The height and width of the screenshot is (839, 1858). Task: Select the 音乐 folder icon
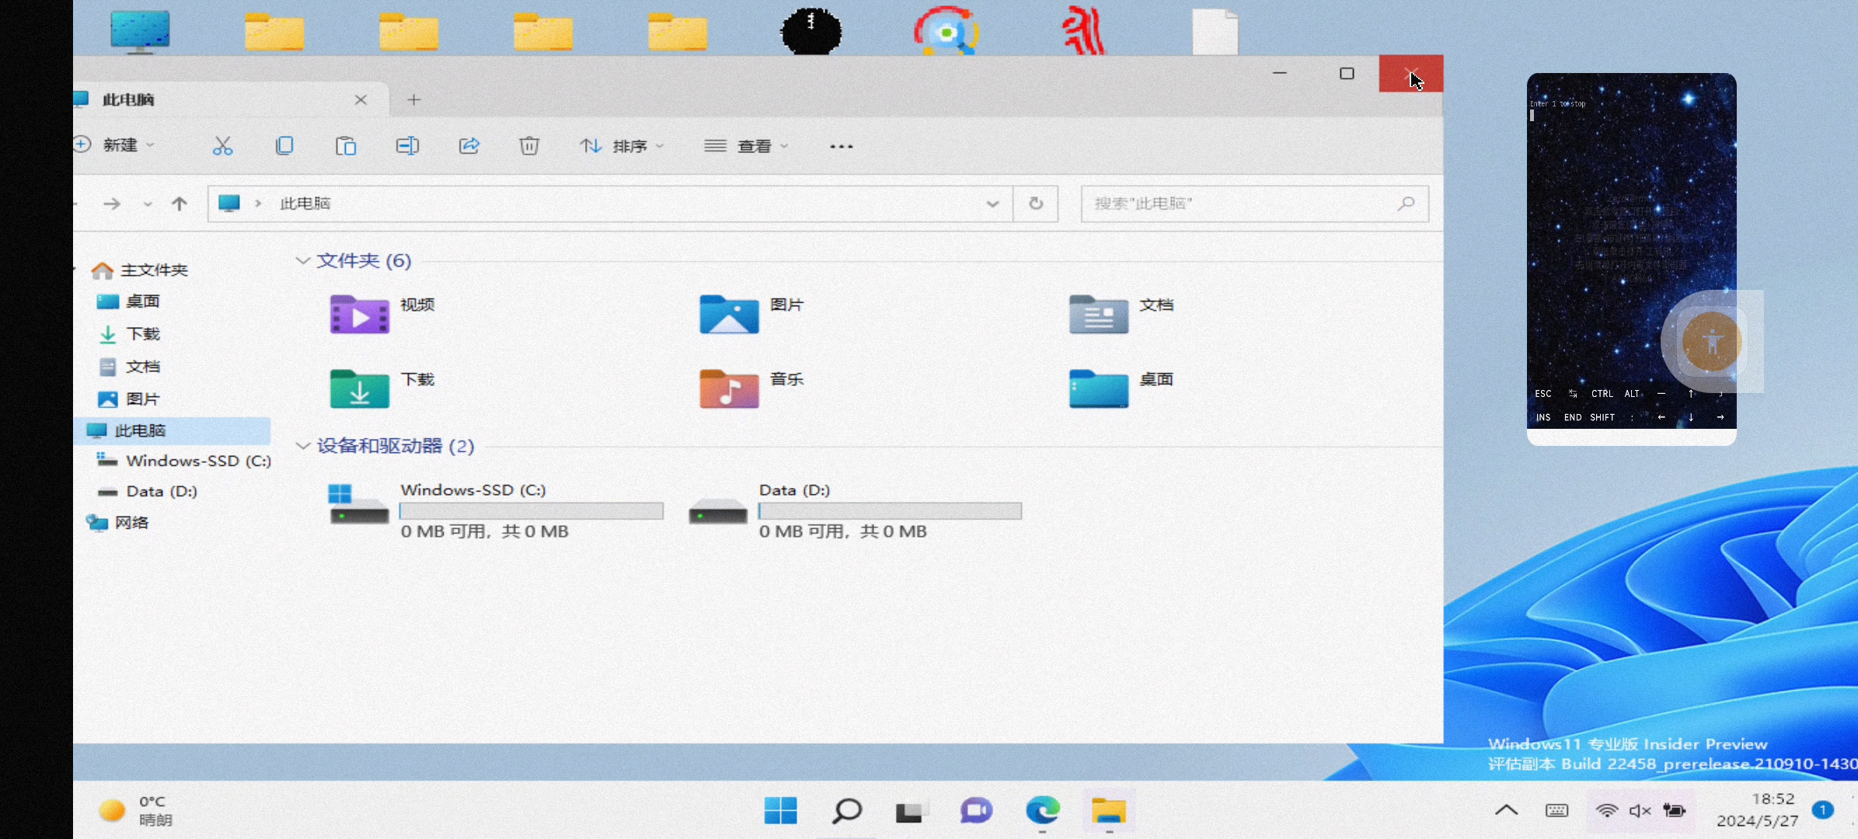[729, 388]
